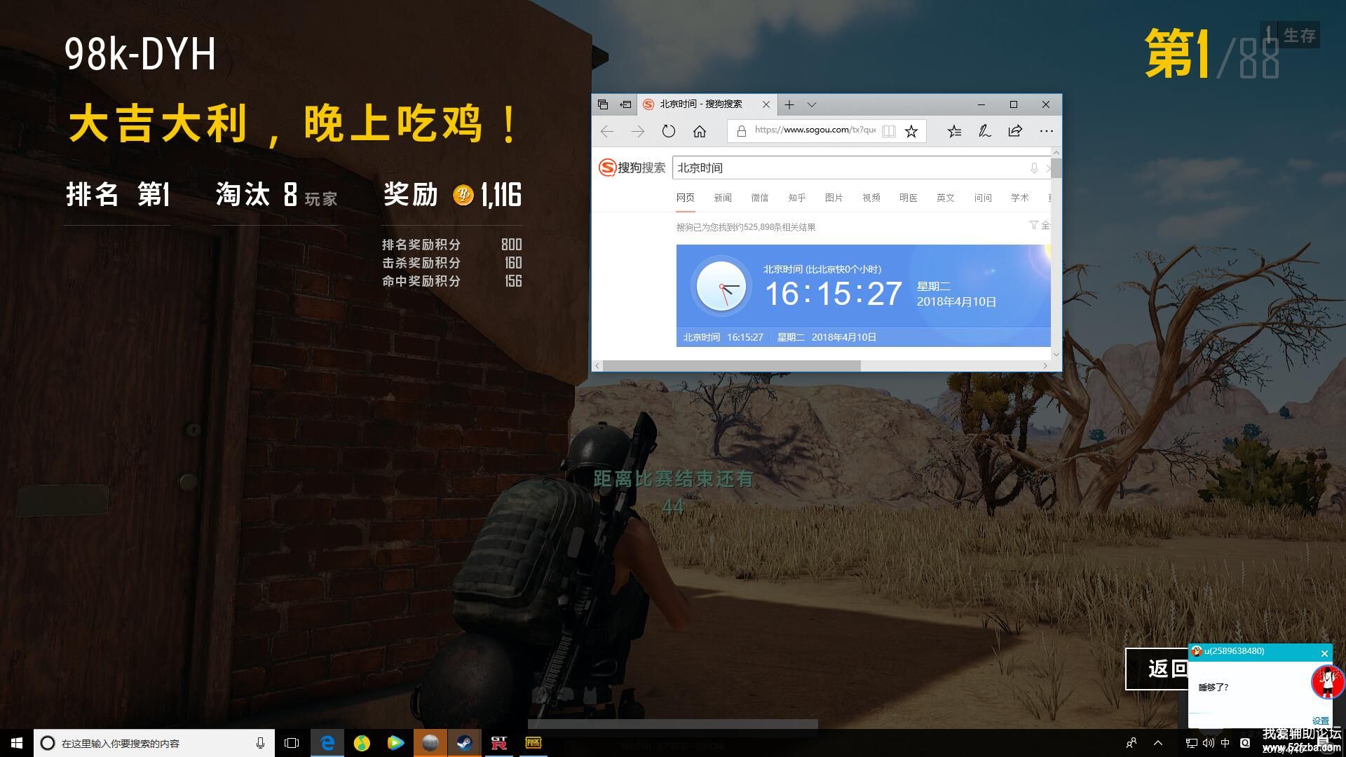The image size is (1346, 757).
Task: Open green-yellow browser taskbar icon
Action: (362, 743)
